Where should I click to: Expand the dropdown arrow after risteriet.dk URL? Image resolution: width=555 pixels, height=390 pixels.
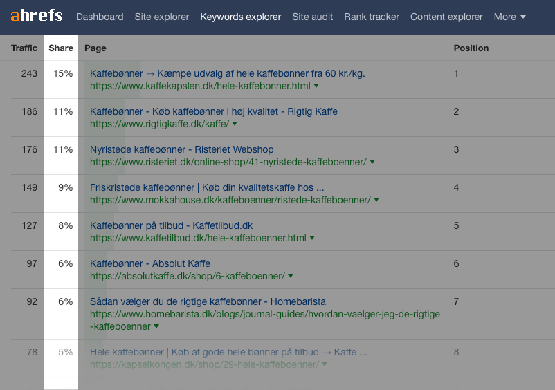372,162
